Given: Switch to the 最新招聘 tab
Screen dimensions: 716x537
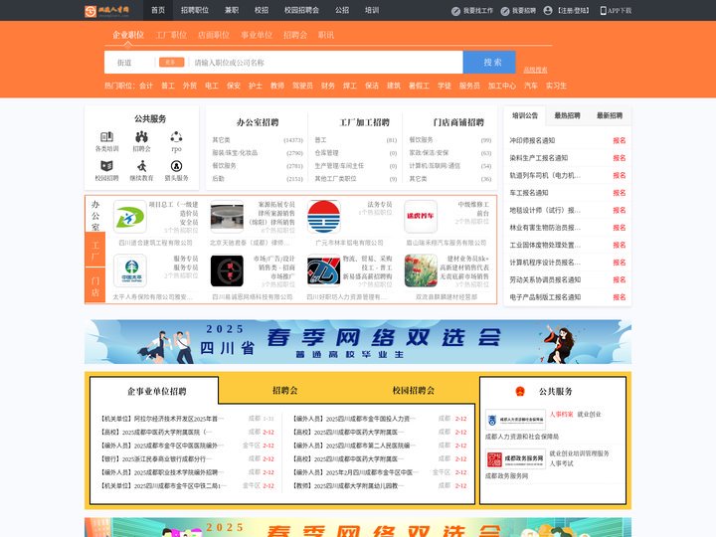Looking at the screenshot, I should 610,116.
